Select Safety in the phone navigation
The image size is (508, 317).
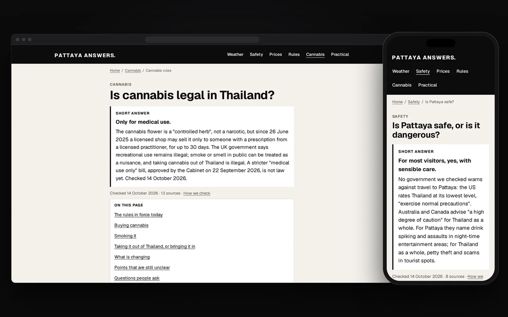(x=423, y=71)
